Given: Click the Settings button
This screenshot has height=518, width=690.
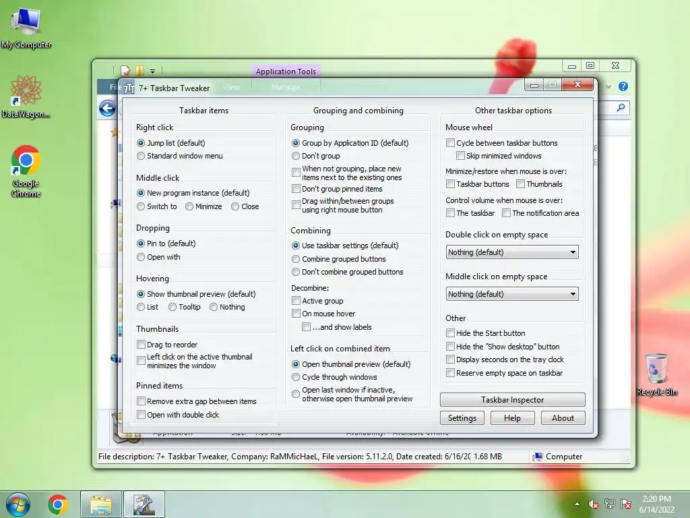Looking at the screenshot, I should pyautogui.click(x=462, y=418).
